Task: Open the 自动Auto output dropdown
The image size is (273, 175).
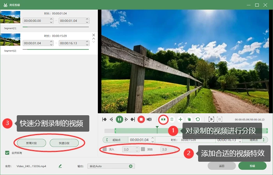Action: click(x=111, y=166)
